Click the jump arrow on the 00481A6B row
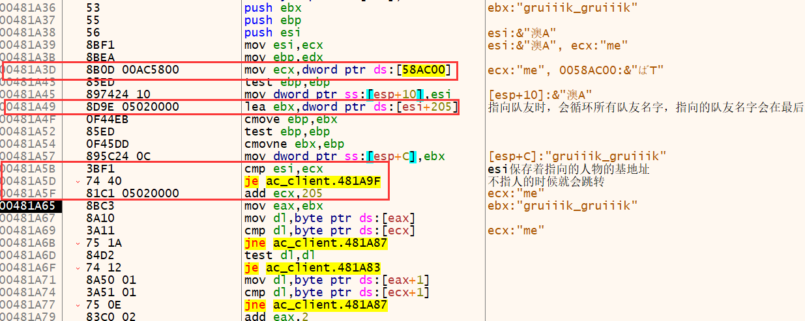The height and width of the screenshot is (321, 805). click(x=79, y=243)
